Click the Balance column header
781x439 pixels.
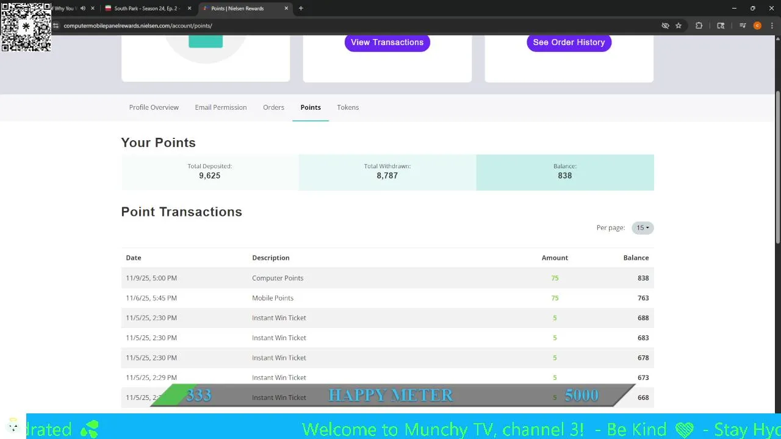[x=636, y=258]
